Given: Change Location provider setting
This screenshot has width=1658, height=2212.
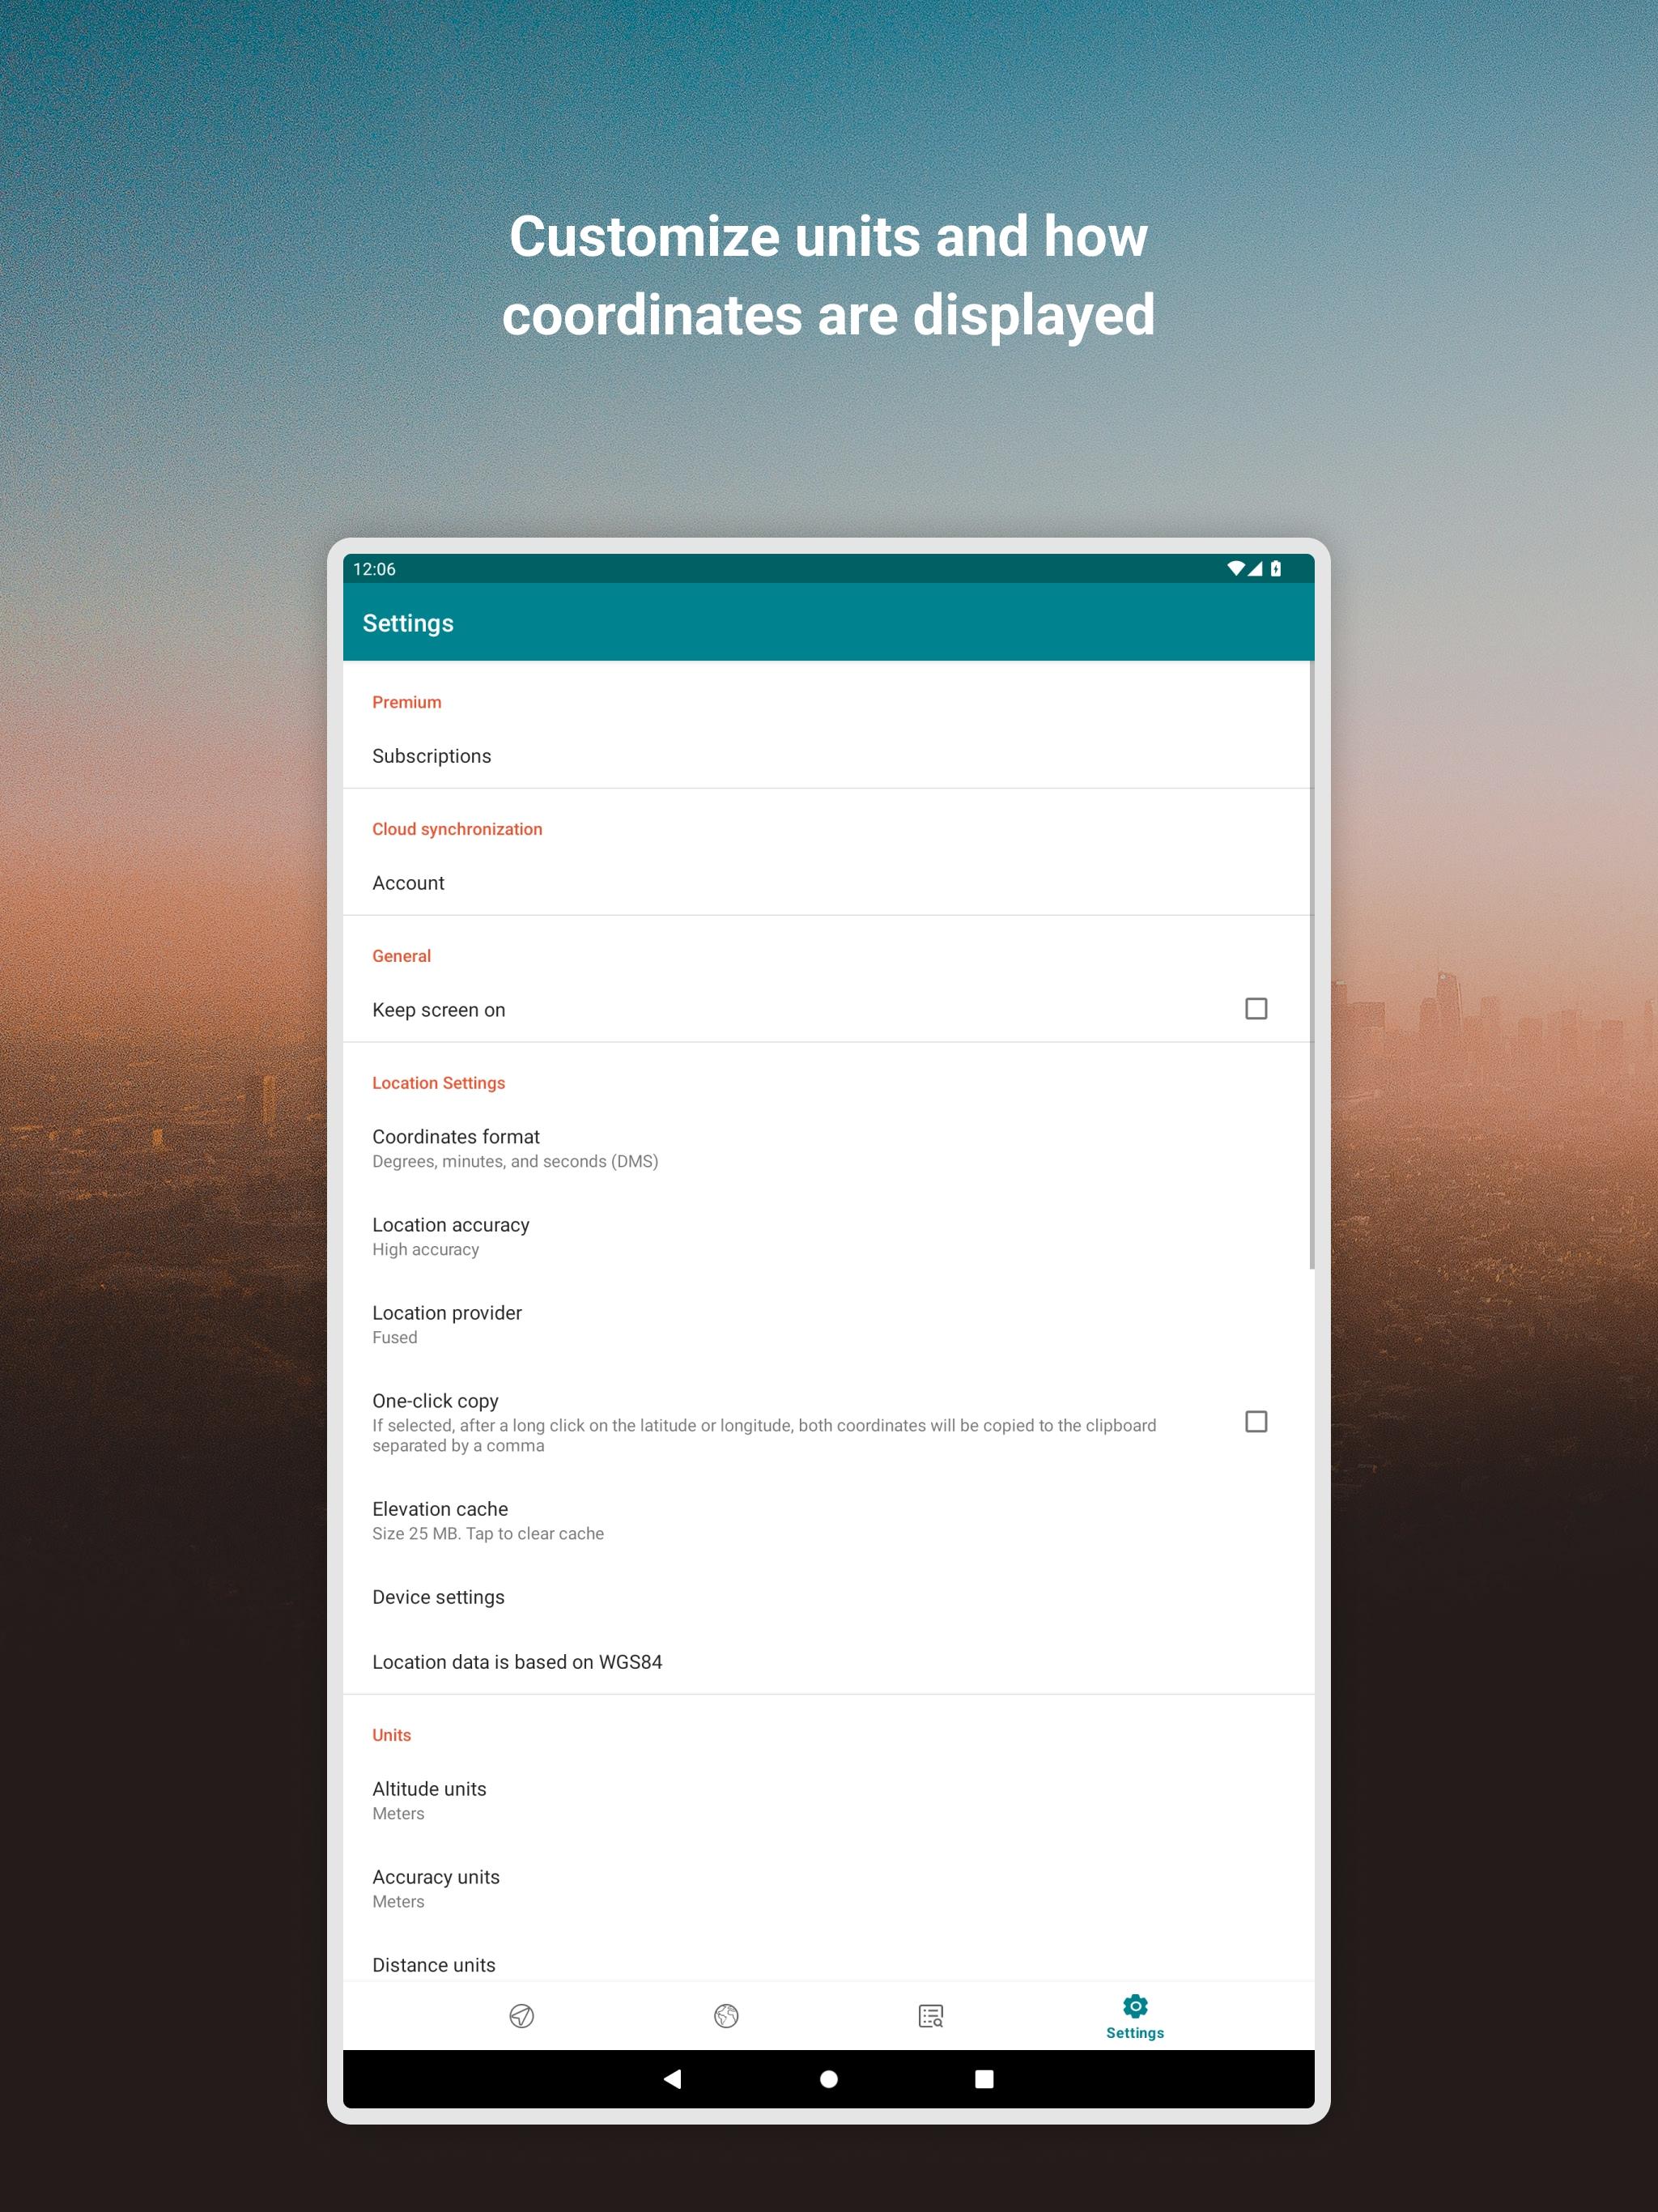Looking at the screenshot, I should point(828,1324).
